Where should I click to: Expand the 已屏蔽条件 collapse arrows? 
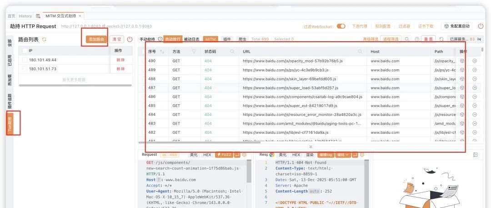point(478,39)
